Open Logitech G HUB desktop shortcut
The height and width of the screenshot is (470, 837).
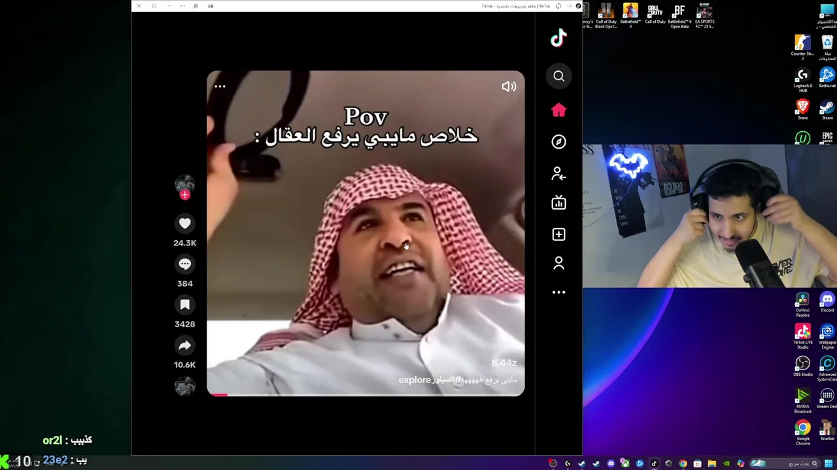click(x=802, y=80)
